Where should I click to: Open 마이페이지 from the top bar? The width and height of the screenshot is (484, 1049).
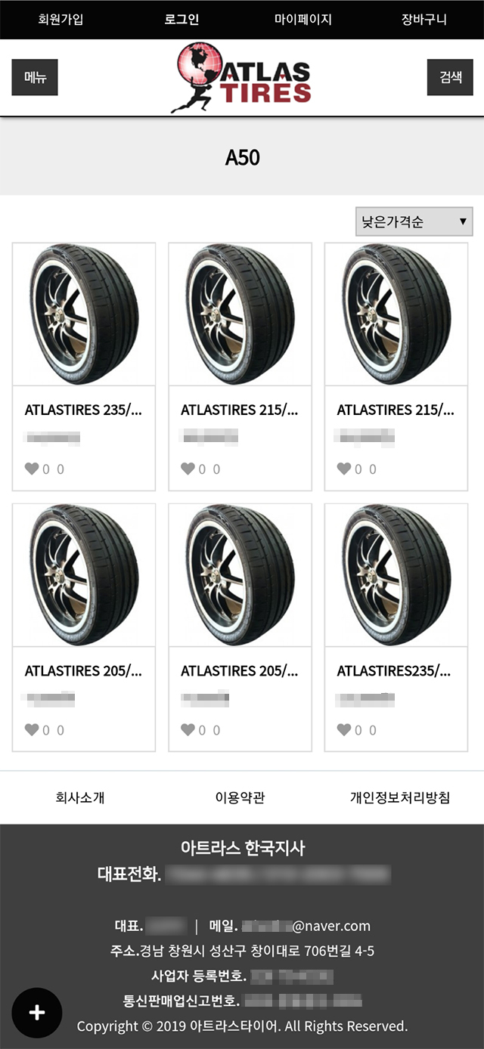click(x=302, y=20)
